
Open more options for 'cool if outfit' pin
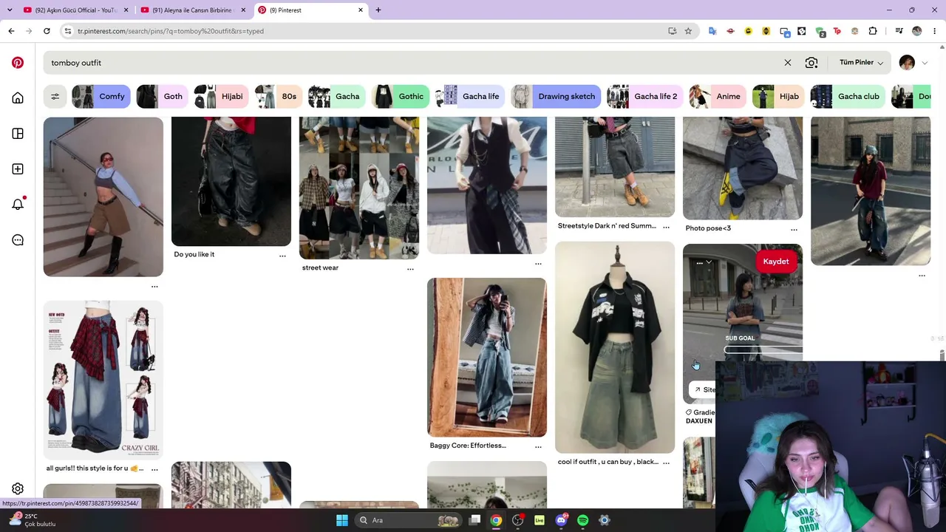(x=666, y=463)
